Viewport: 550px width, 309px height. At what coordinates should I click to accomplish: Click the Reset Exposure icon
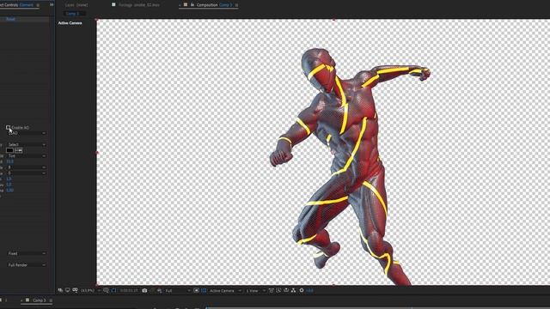[302, 290]
